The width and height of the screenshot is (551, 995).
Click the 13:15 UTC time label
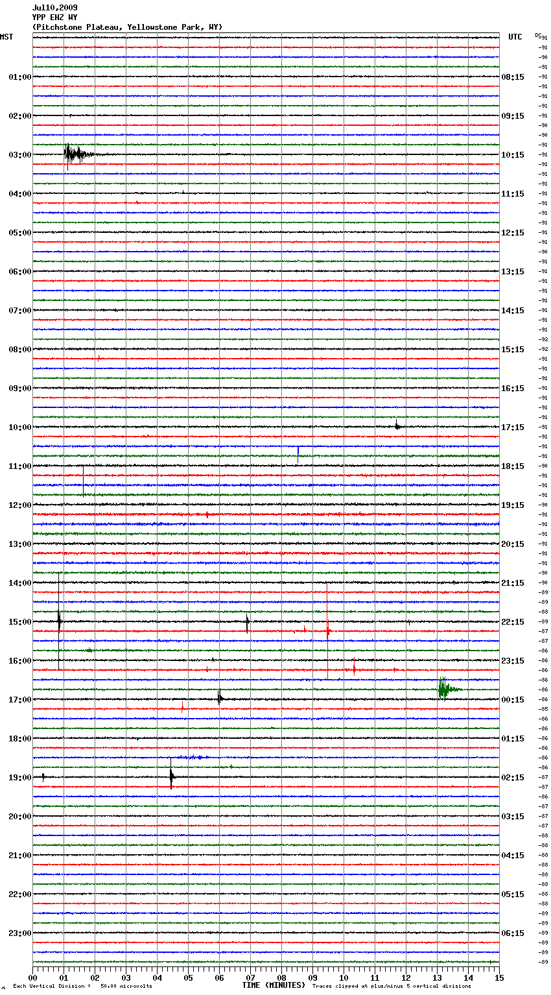point(513,272)
